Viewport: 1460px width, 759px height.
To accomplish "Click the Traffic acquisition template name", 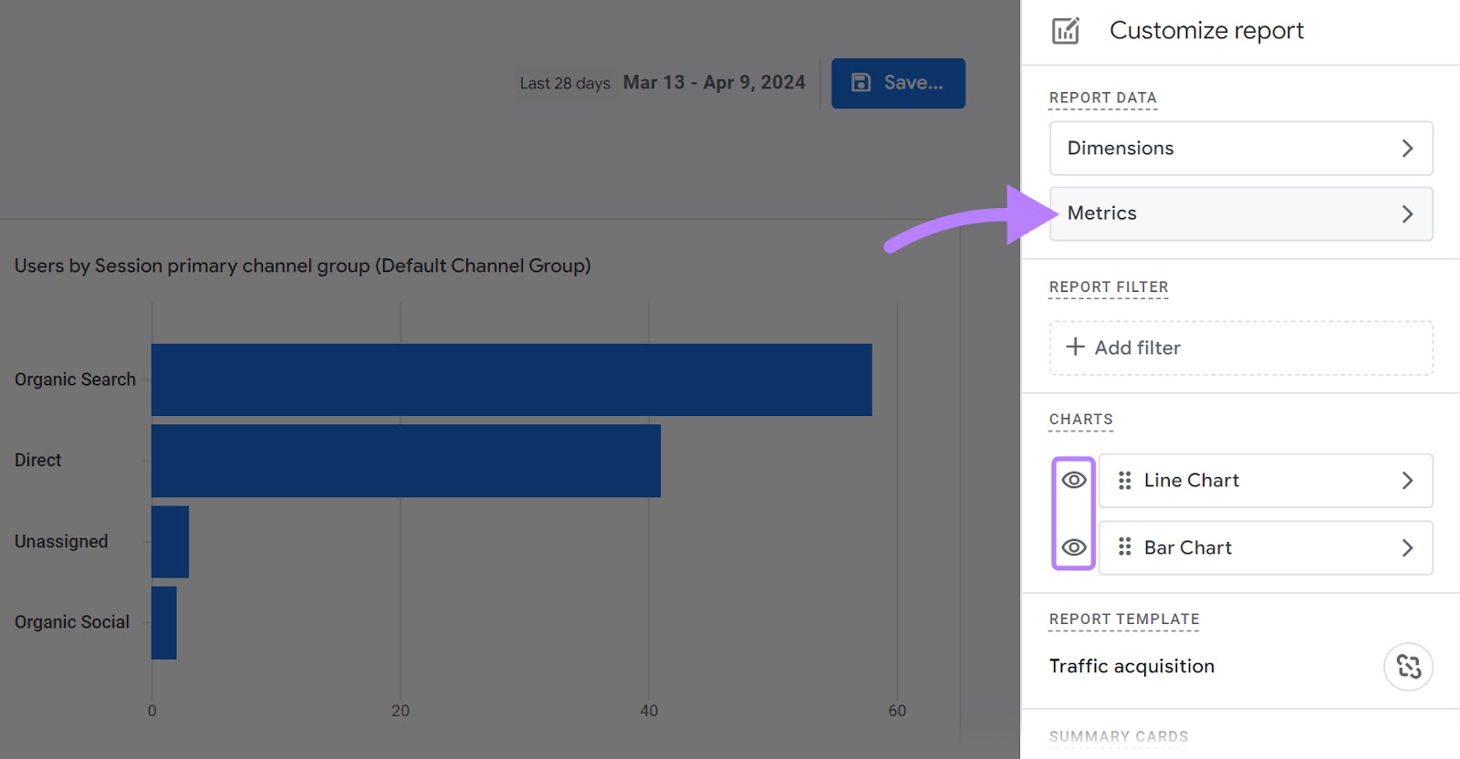I will coord(1131,667).
